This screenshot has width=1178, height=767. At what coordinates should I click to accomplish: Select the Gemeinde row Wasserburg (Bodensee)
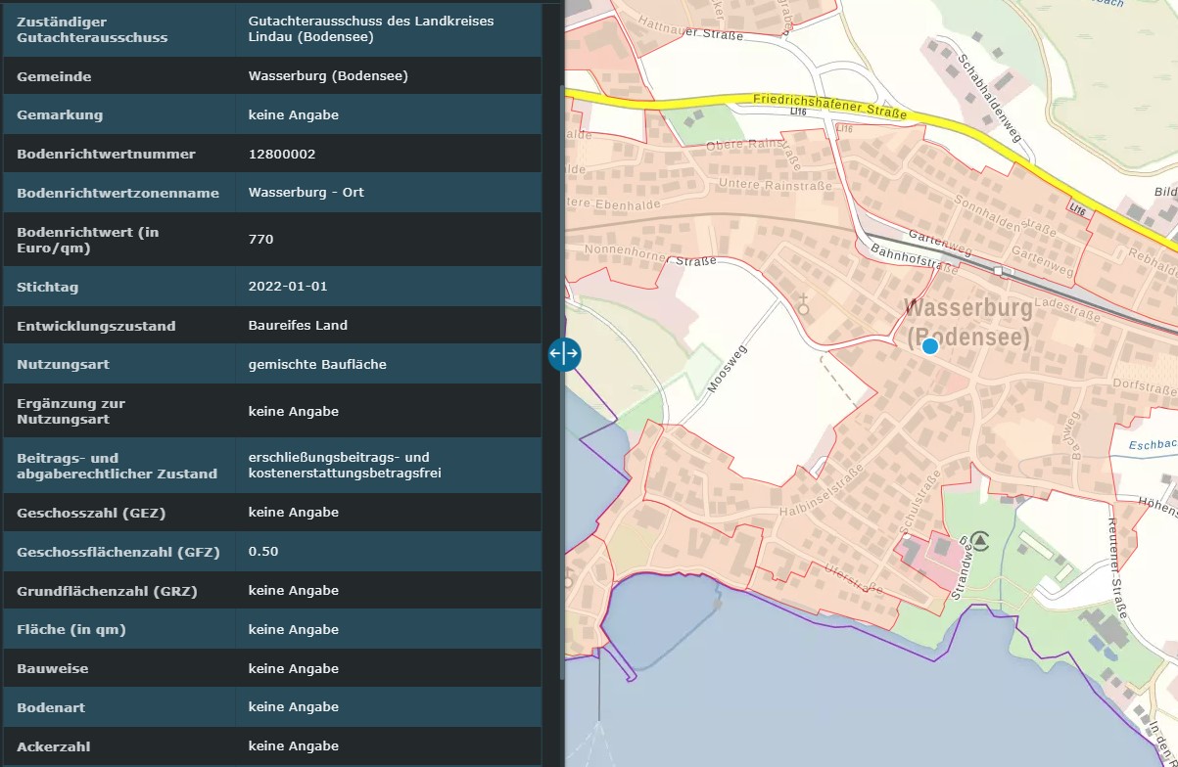coord(328,75)
